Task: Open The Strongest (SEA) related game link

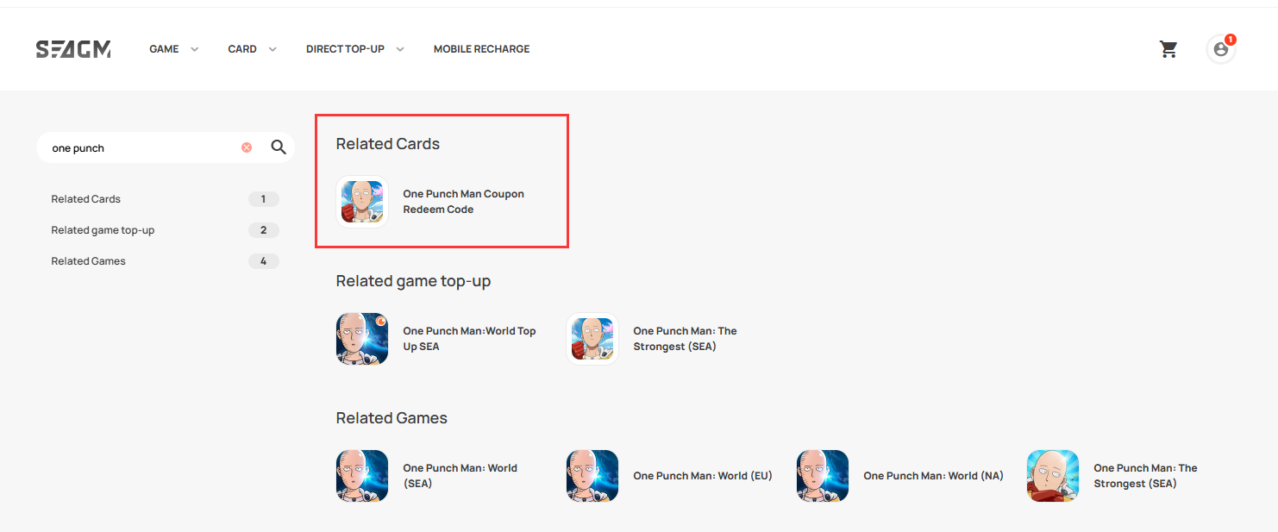Action: point(1145,476)
